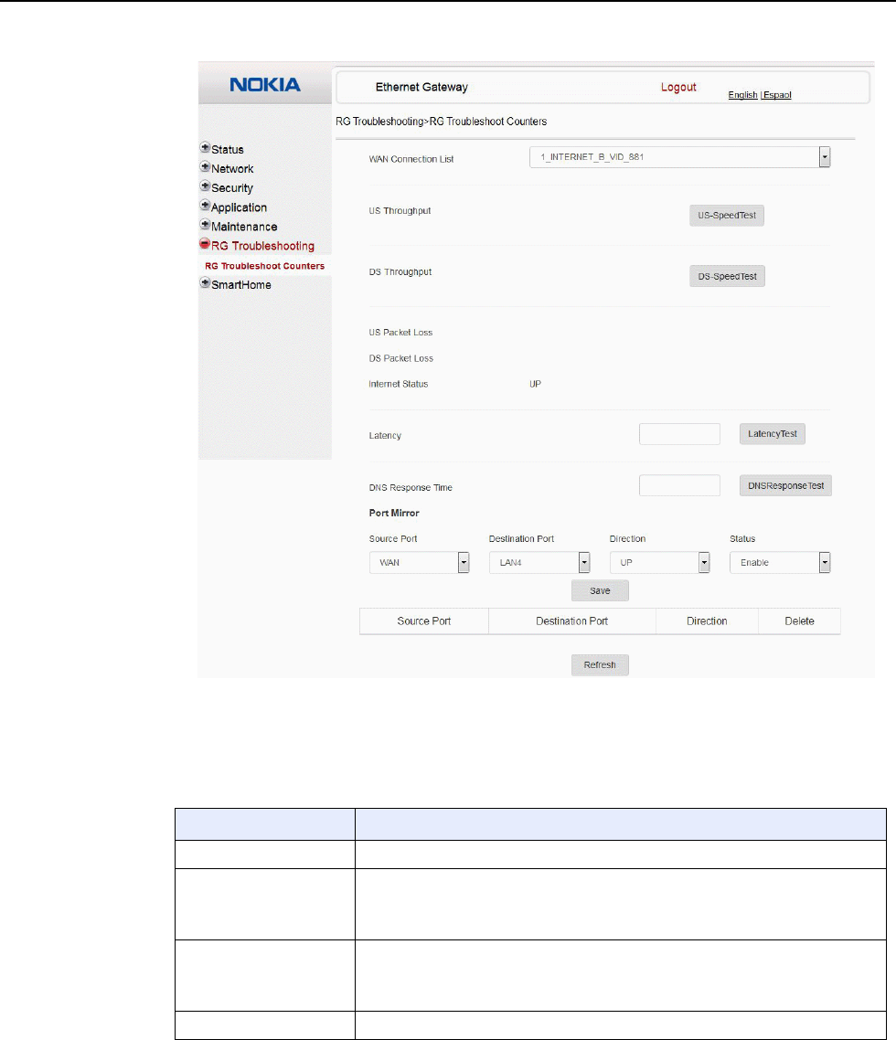Click the US Packet Loss label
This screenshot has width=896, height=1040.
tap(400, 333)
